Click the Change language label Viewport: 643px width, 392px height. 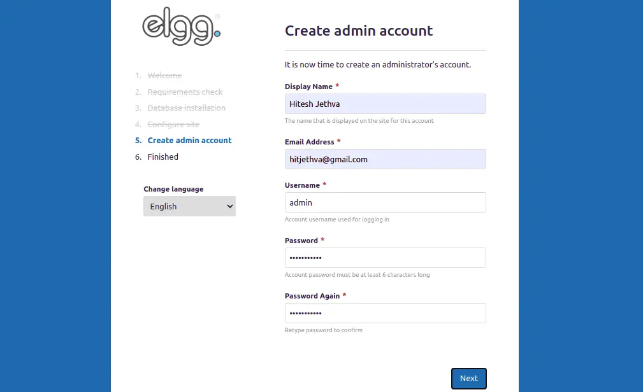click(x=173, y=189)
